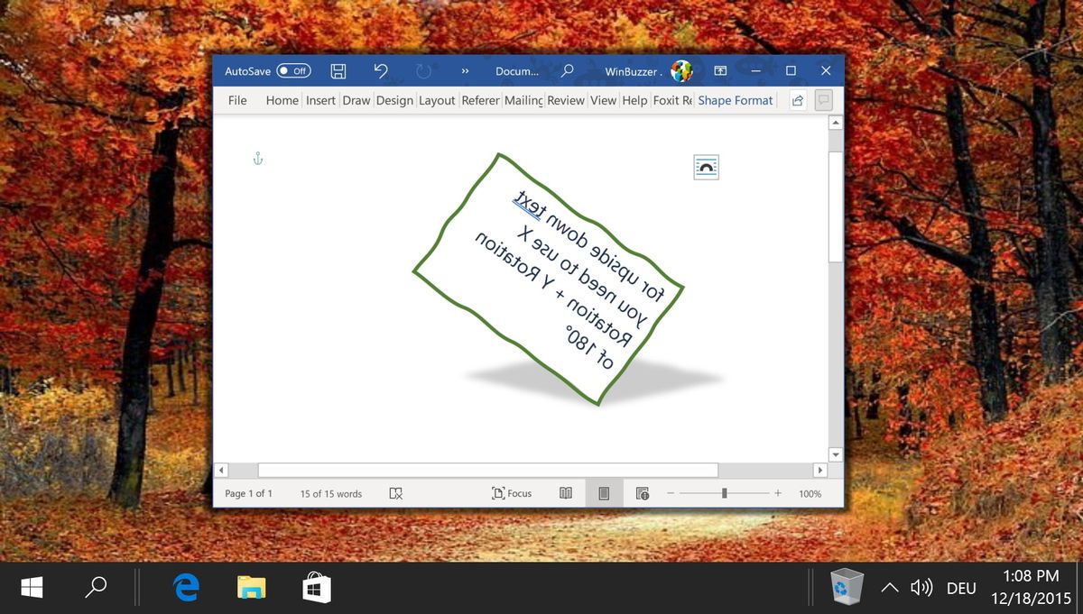
Task: Undo the last action
Action: pyautogui.click(x=381, y=71)
